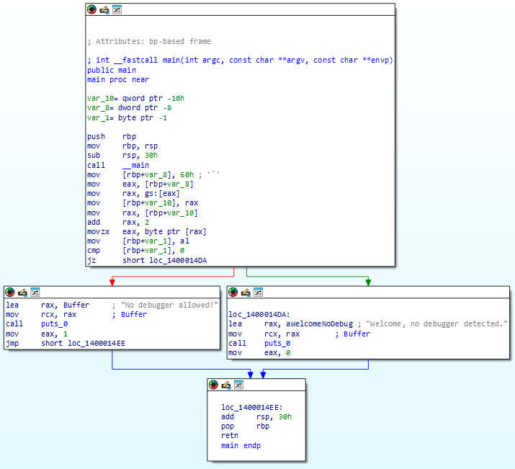Click the jmp short loc_1400014EE target

point(97,343)
